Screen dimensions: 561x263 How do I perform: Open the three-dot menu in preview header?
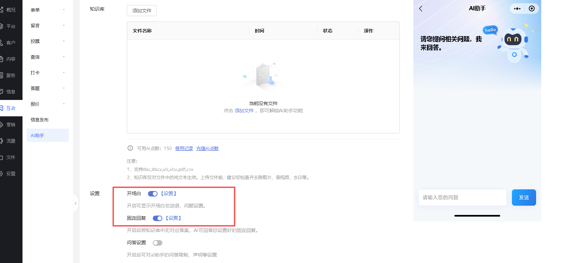click(517, 9)
